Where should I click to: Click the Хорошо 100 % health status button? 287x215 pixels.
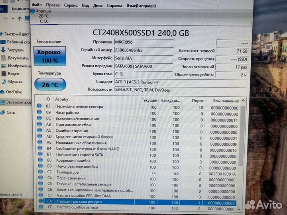click(49, 56)
